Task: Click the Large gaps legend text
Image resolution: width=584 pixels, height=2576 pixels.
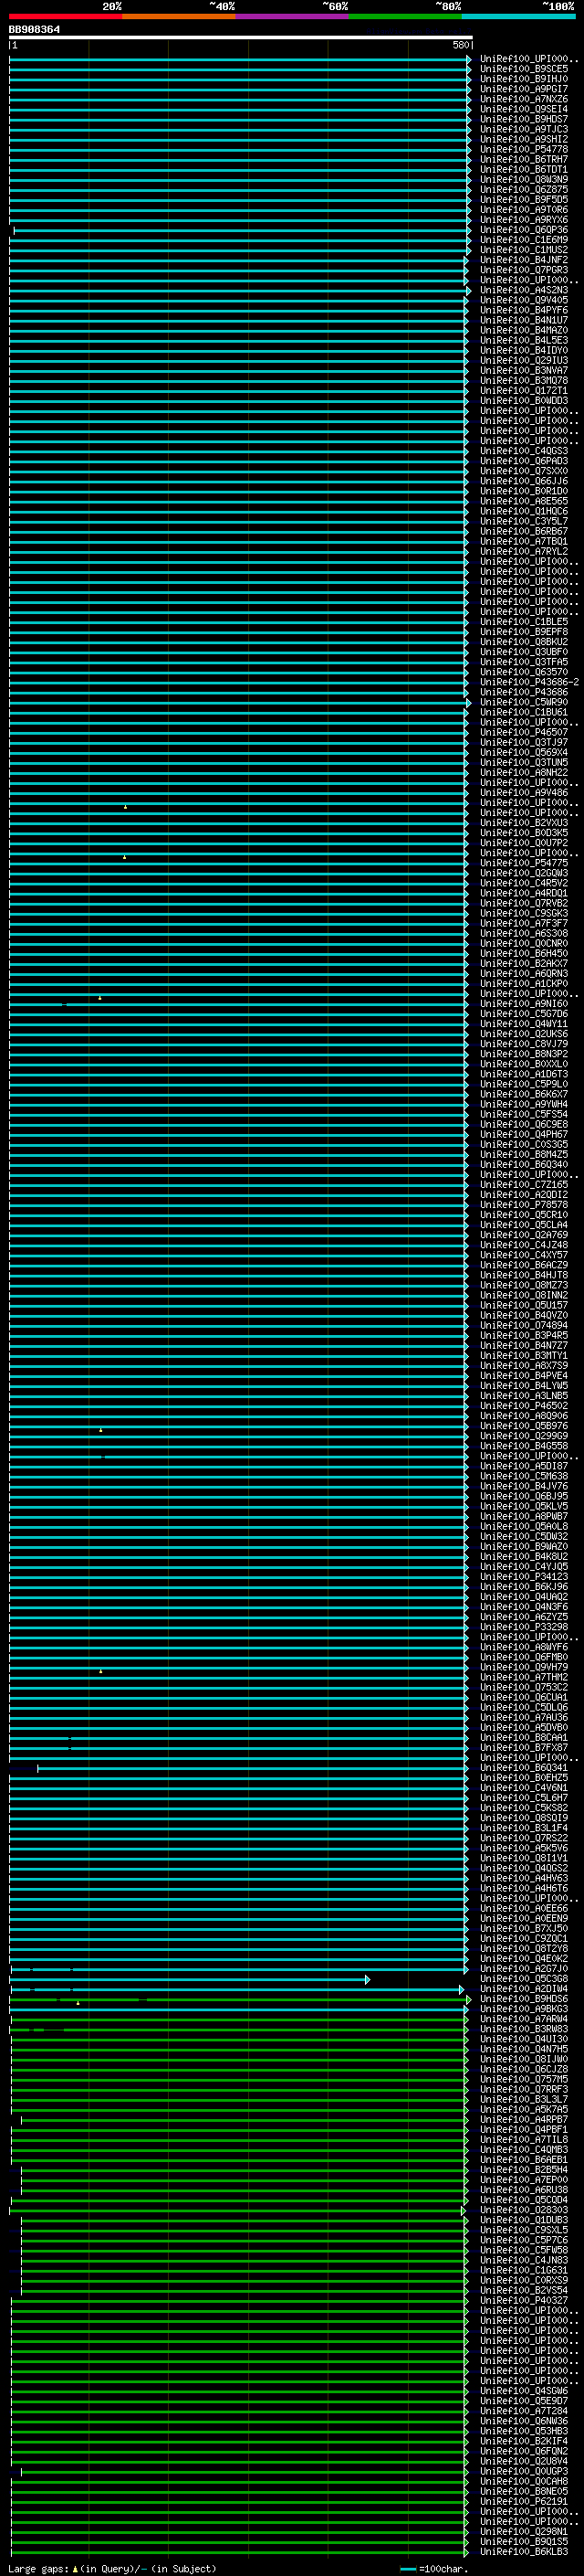Action: click(112, 2568)
